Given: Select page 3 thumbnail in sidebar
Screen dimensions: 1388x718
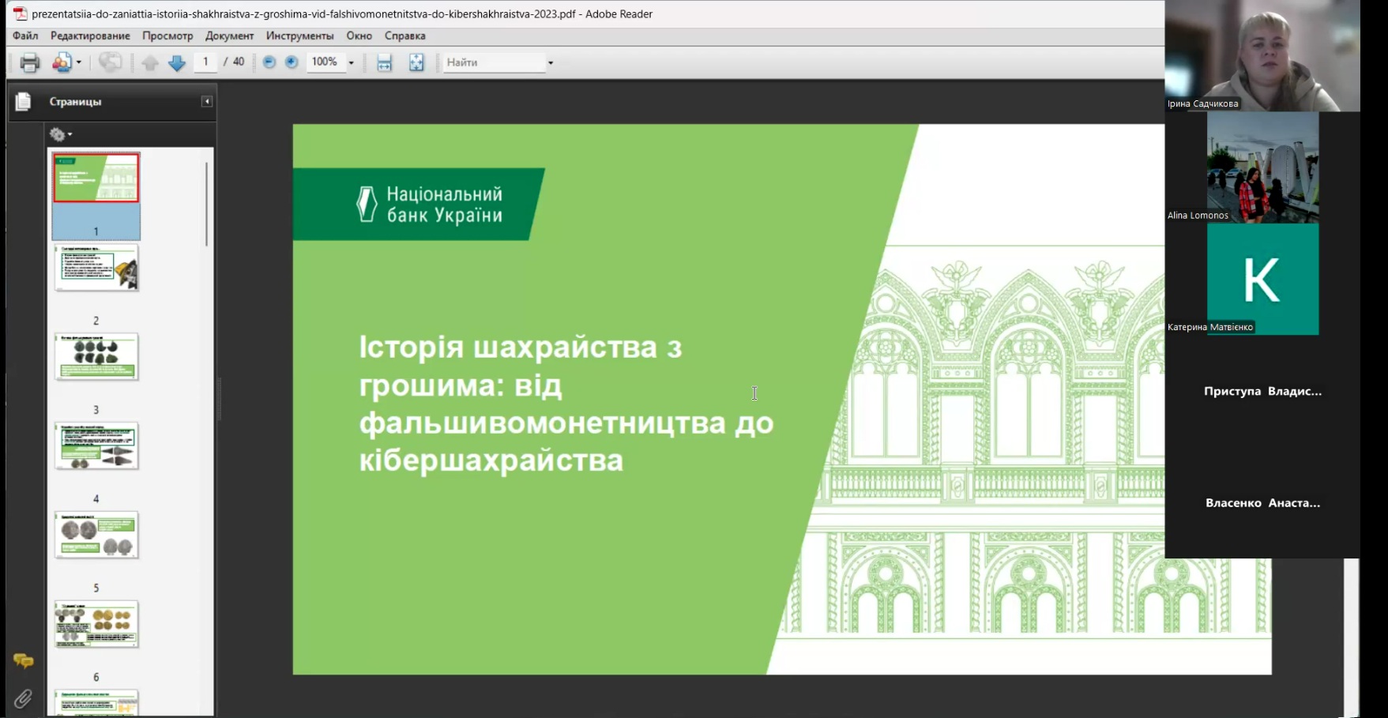Looking at the screenshot, I should [96, 357].
